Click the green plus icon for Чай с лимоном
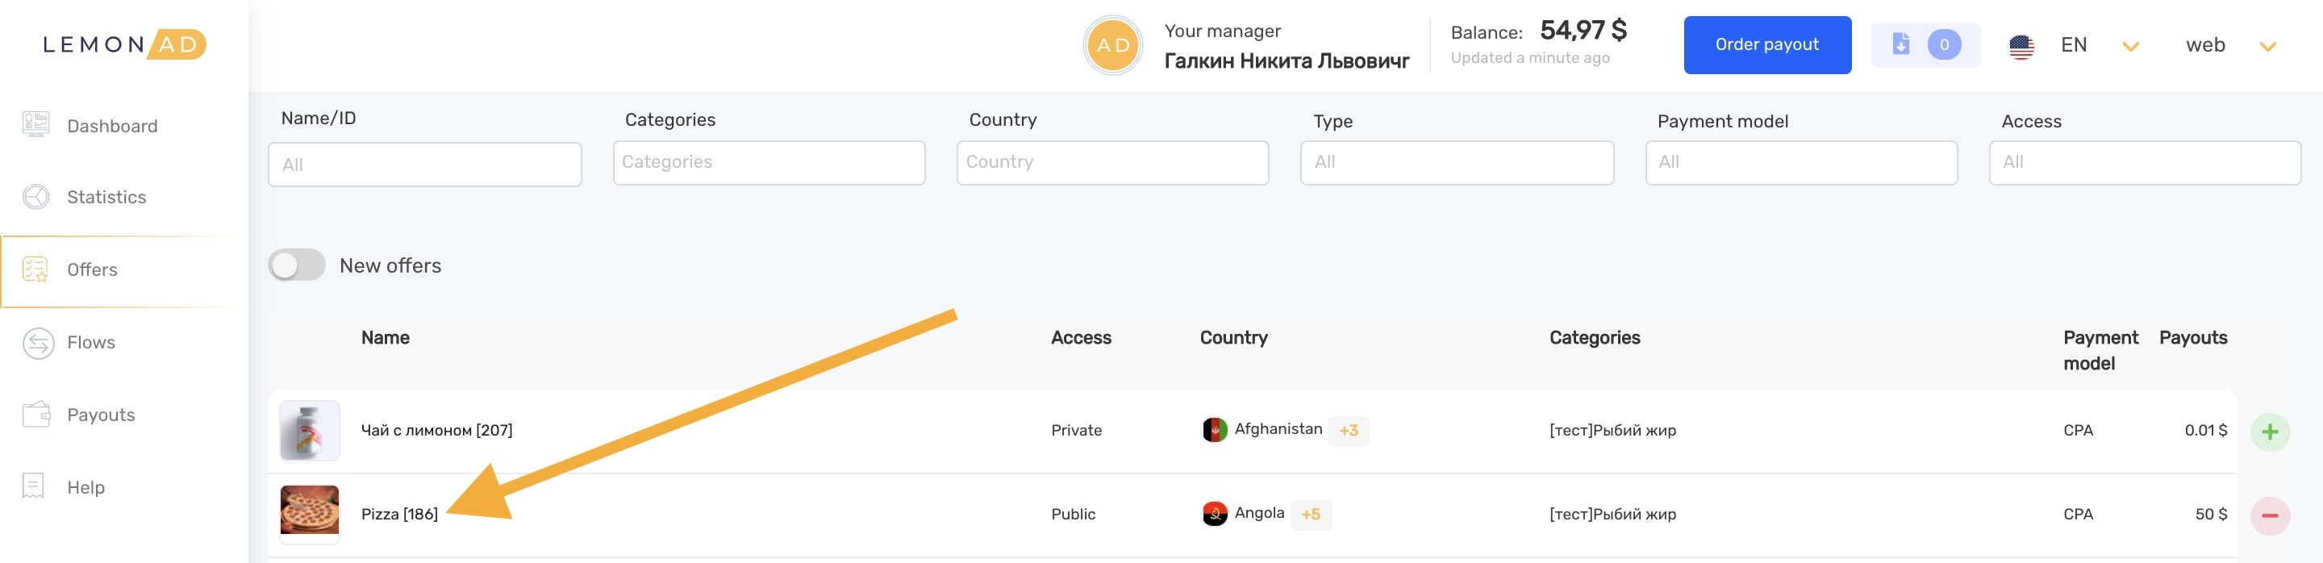The width and height of the screenshot is (2323, 563). (2270, 432)
